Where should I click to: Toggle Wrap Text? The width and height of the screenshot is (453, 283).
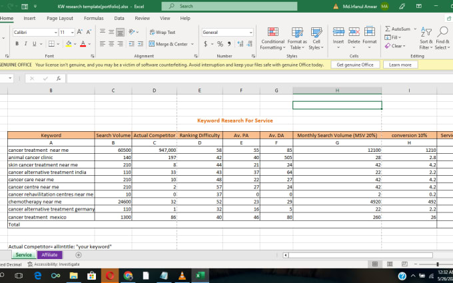[163, 32]
